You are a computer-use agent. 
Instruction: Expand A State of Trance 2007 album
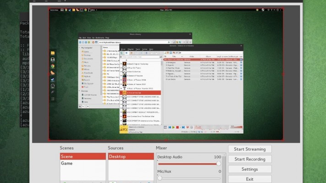(121, 84)
